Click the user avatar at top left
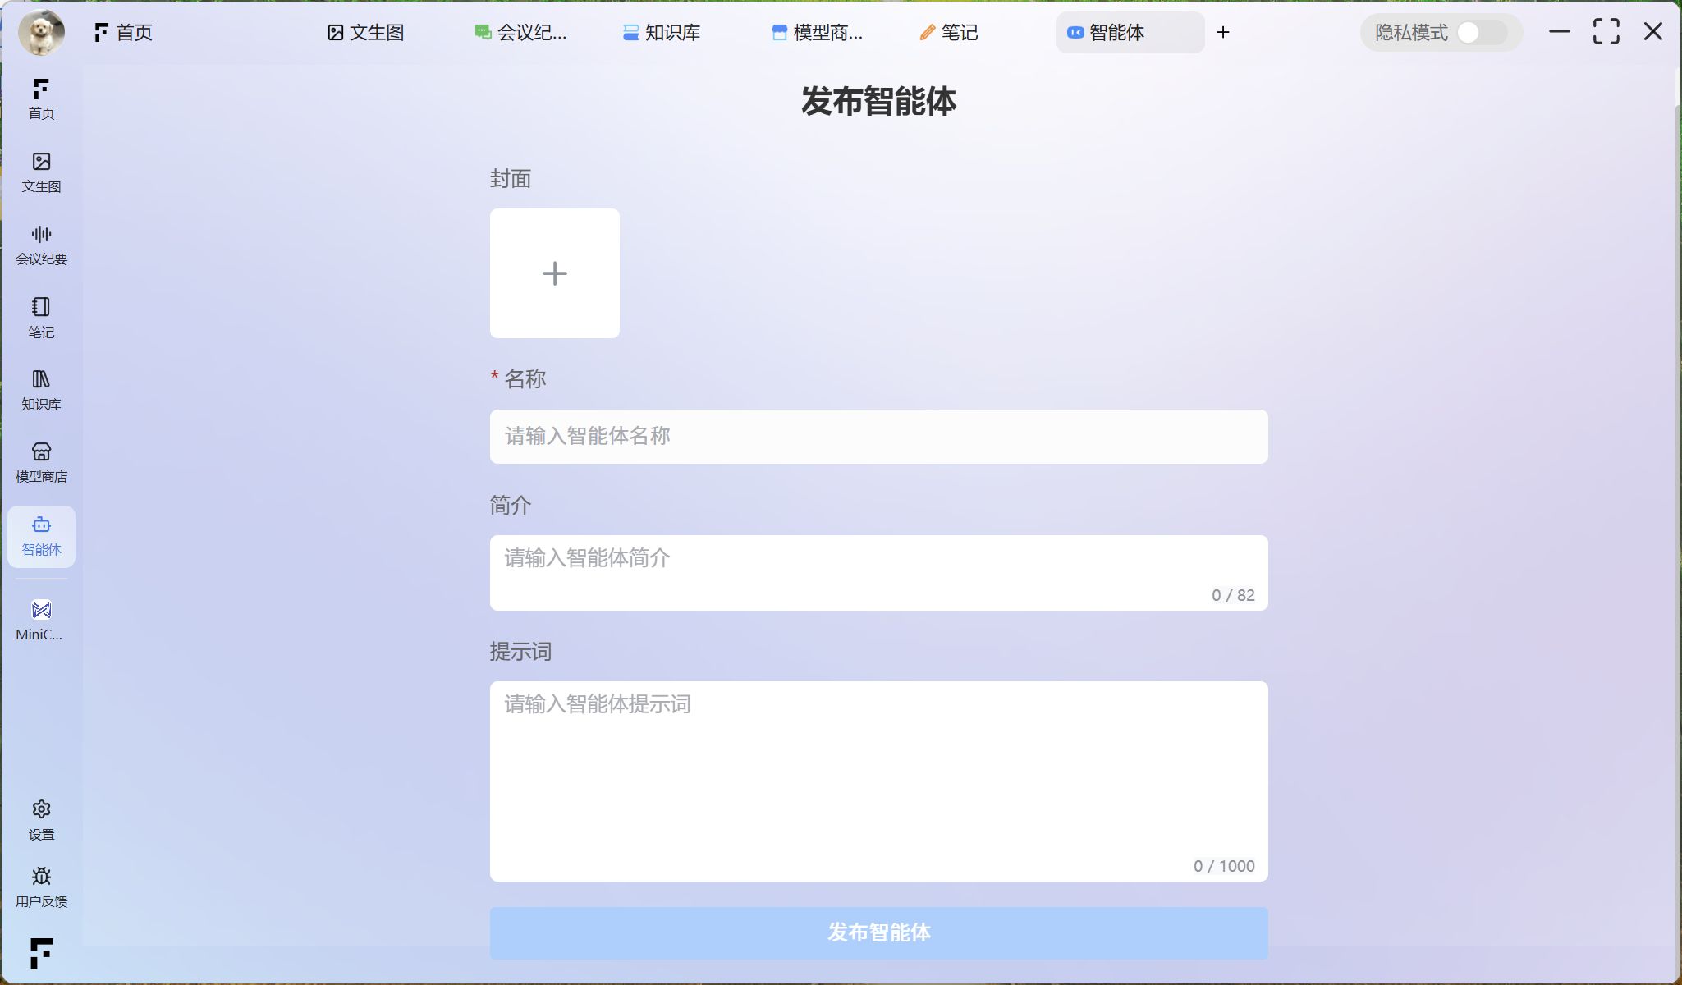This screenshot has width=1682, height=985. pos(41,33)
